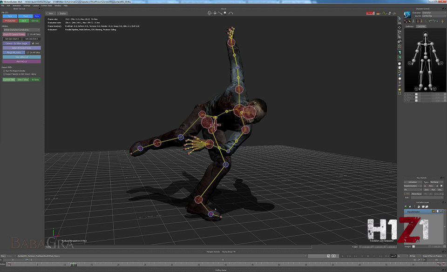Click the yellow light icon in the viewer toolbar
447x272 pixels.
[400, 89]
